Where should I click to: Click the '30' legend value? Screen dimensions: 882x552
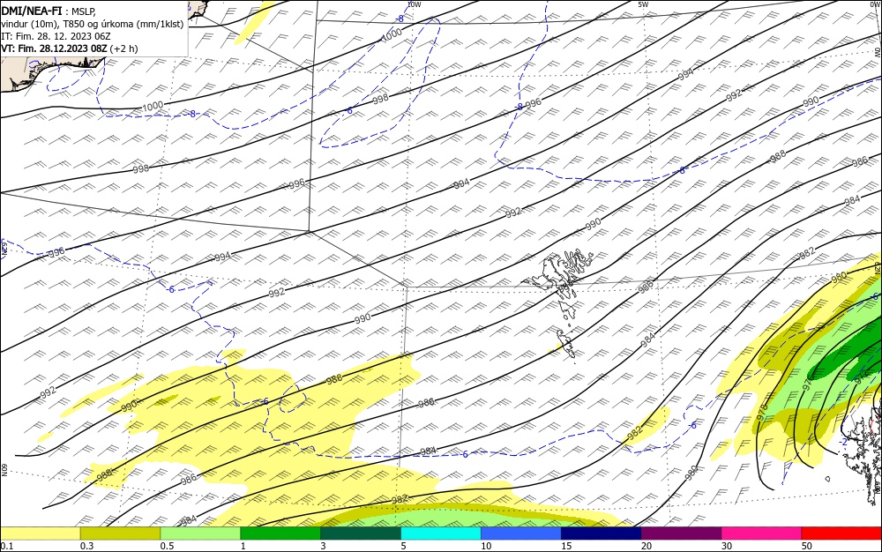727,546
